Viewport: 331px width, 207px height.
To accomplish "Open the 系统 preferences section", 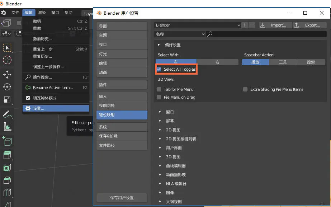I will 122,127.
